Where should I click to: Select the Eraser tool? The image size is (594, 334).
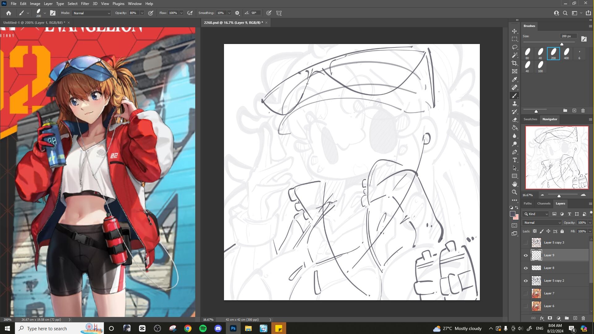(x=514, y=120)
